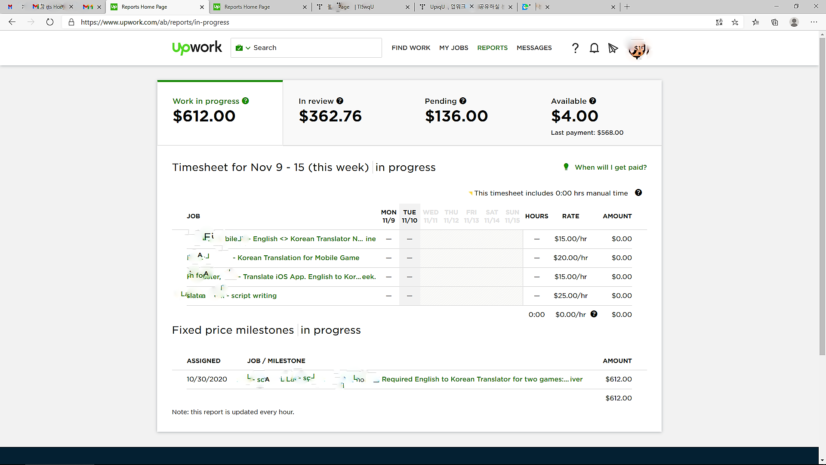Image resolution: width=826 pixels, height=465 pixels.
Task: Click the Upwork logo
Action: pyautogui.click(x=197, y=48)
